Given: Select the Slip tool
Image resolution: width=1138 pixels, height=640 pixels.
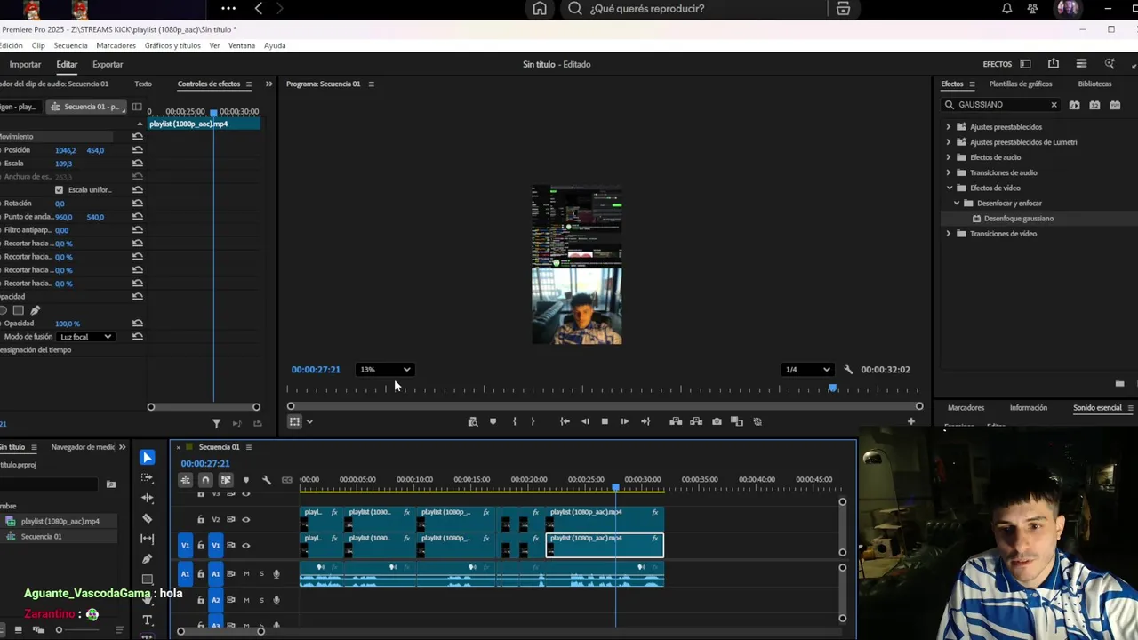Looking at the screenshot, I should pos(148,539).
